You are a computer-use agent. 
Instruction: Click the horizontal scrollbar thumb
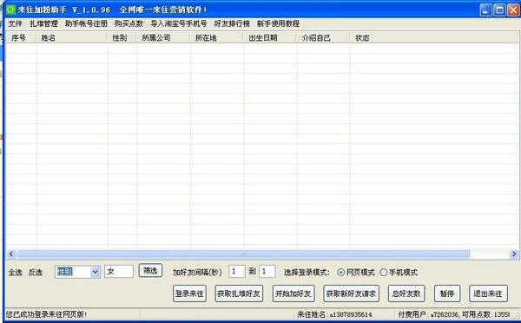pyautogui.click(x=243, y=254)
